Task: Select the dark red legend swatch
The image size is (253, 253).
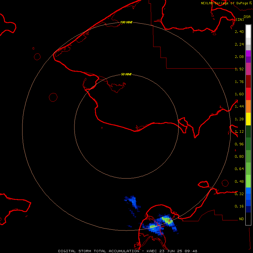Action: (248, 82)
